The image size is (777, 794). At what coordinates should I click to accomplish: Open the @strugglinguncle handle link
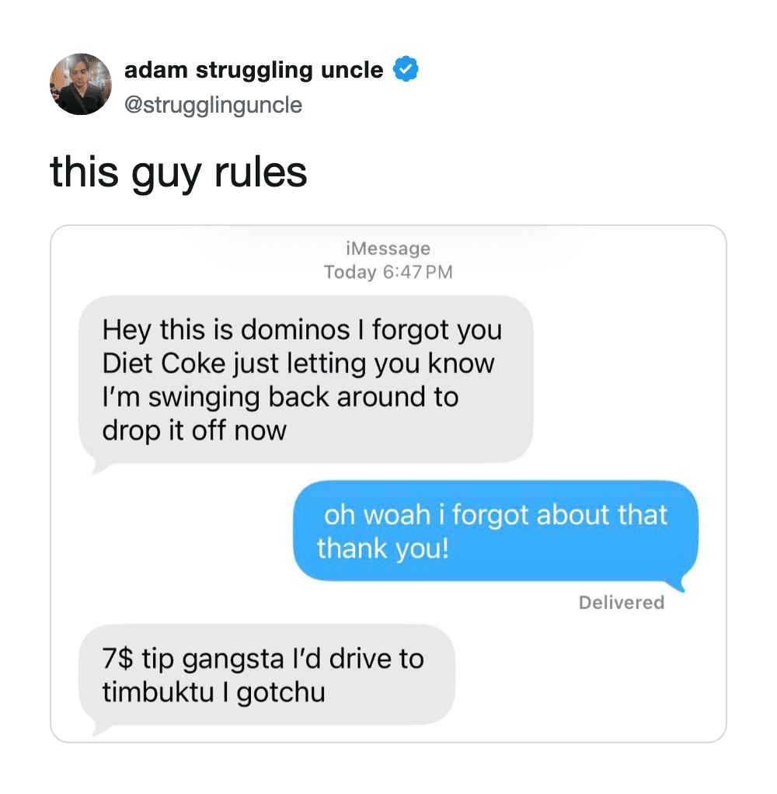pos(213,106)
